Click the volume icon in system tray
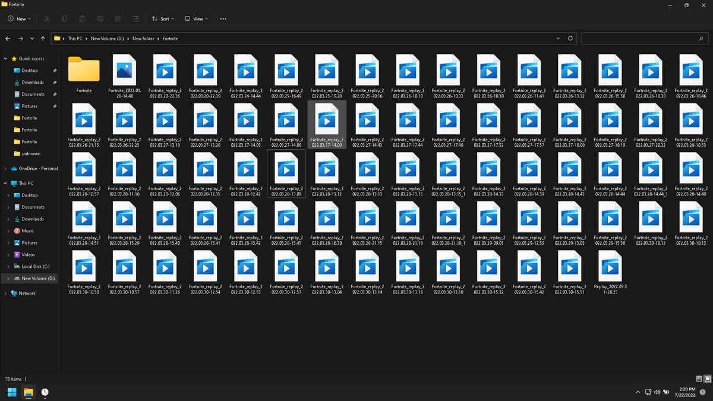The width and height of the screenshot is (713, 401). click(657, 392)
